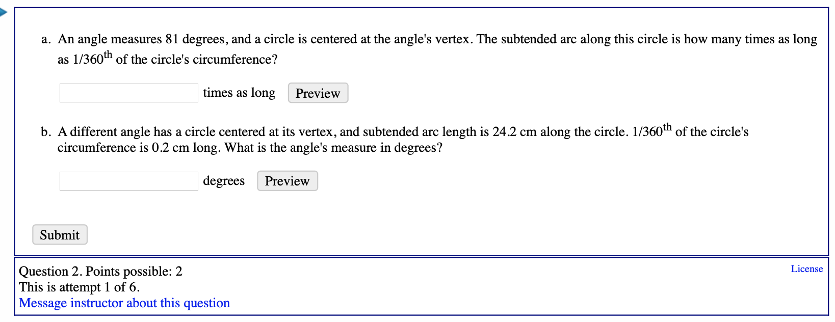Focus the times as long input field
This screenshot has height=322, width=835.
(128, 93)
